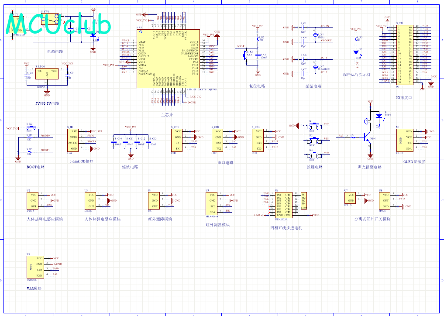Select the S_SW1 power switch symbol
The image size is (444, 316).
[x=50, y=19]
